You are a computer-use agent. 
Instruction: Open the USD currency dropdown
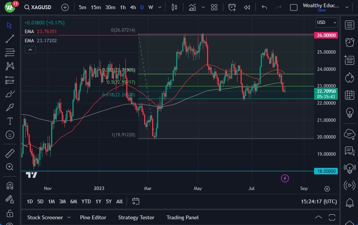[327, 22]
